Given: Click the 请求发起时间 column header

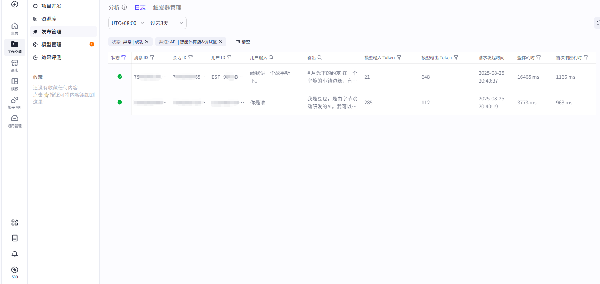Looking at the screenshot, I should (491, 57).
